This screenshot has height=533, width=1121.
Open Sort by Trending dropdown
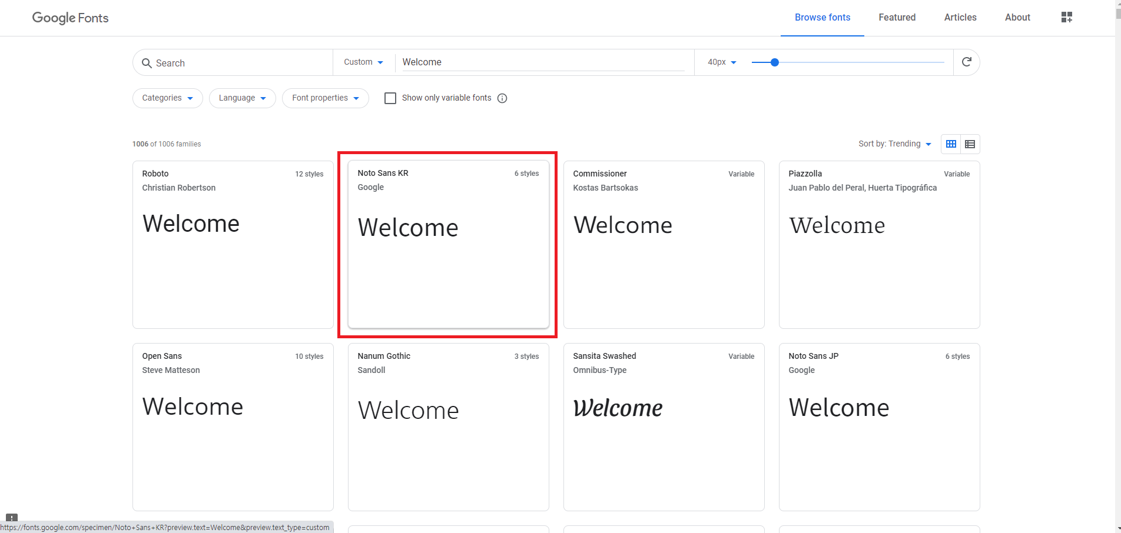click(895, 144)
